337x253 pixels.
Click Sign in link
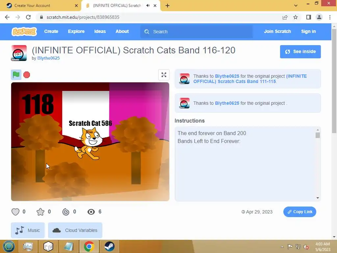click(308, 31)
